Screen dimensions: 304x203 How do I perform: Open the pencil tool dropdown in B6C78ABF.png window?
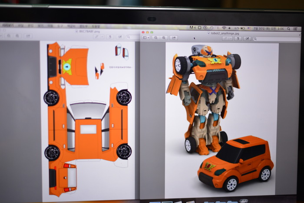coord(102,37)
